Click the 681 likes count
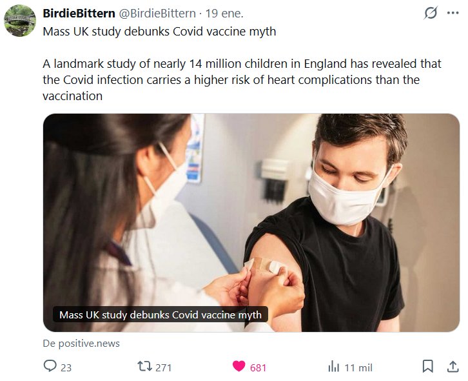 point(258,367)
